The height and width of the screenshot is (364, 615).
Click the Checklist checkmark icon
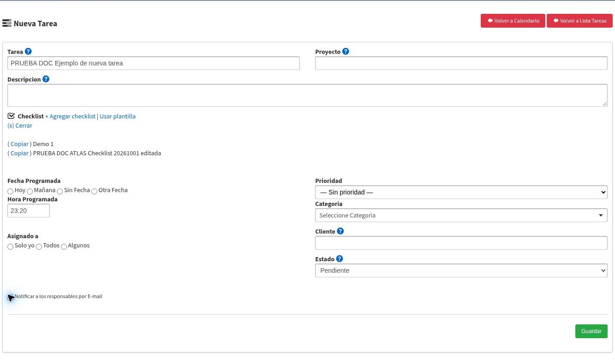[x=12, y=116]
